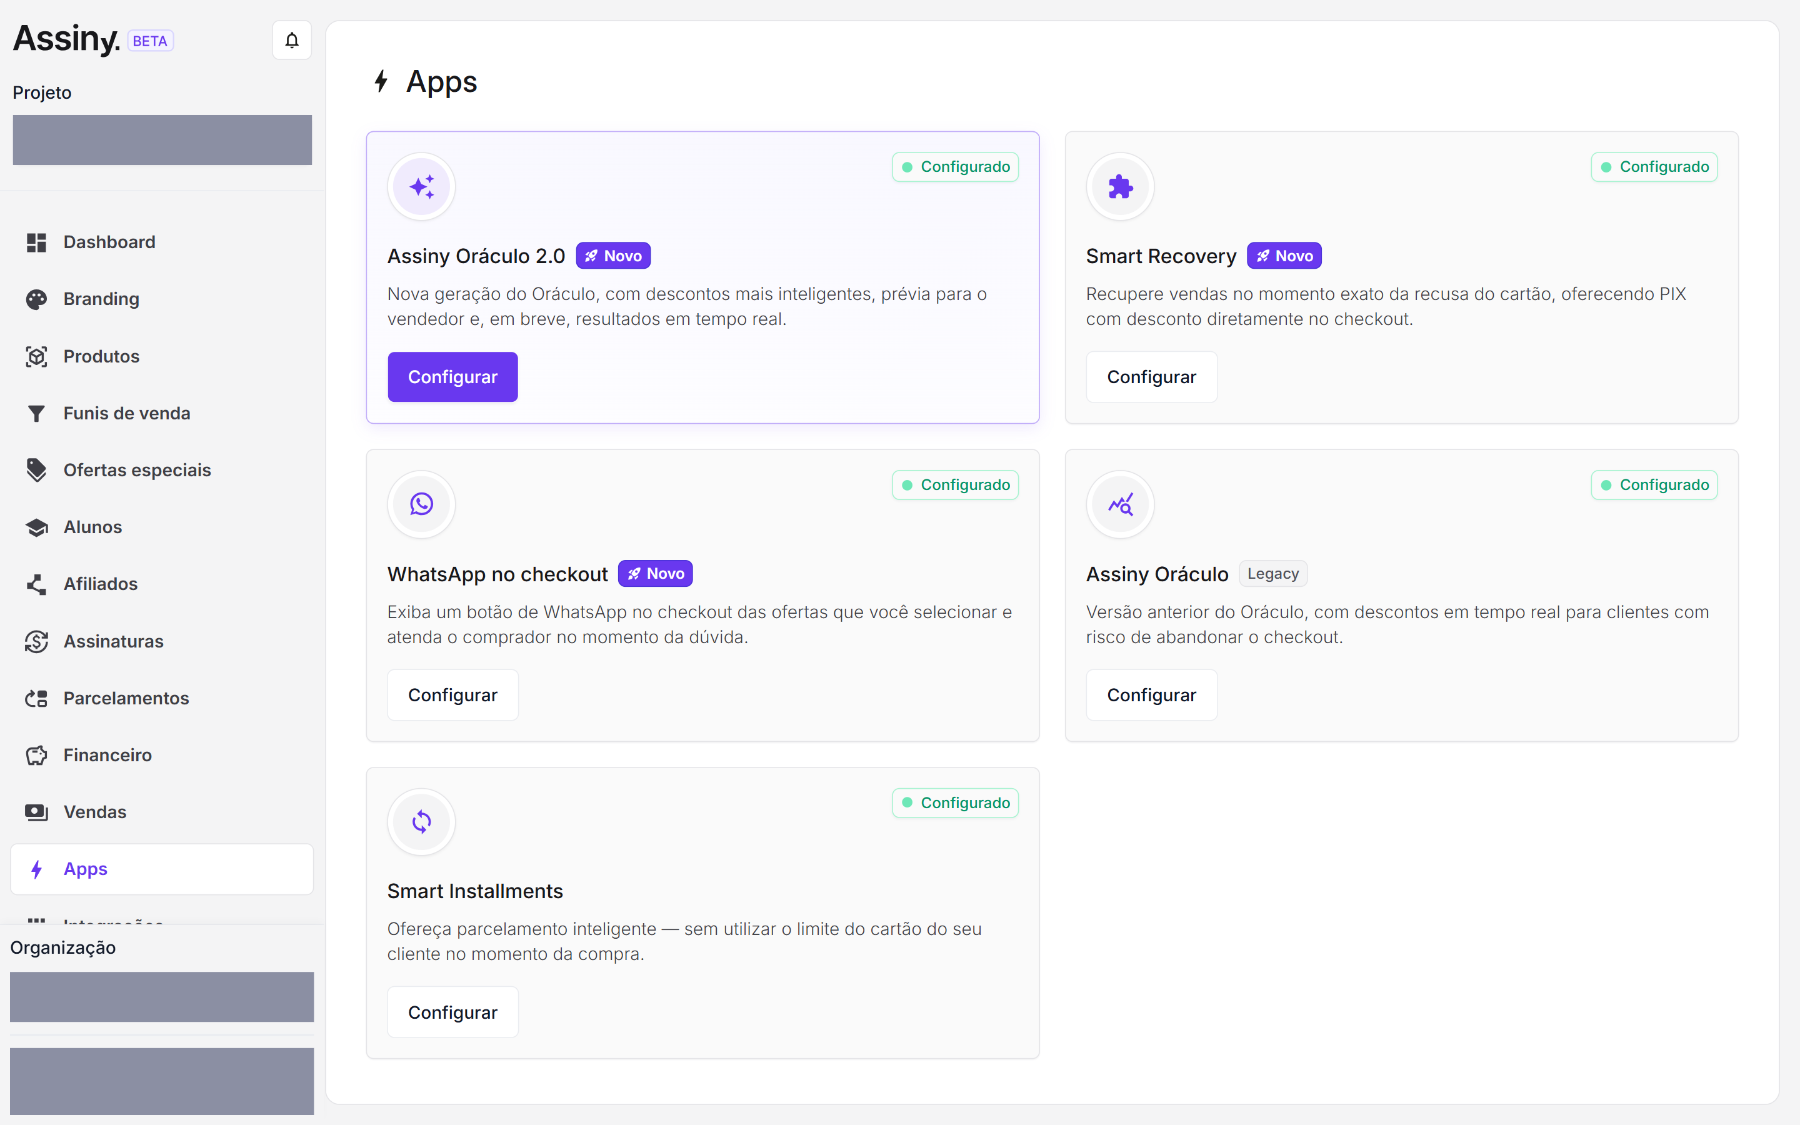This screenshot has height=1125, width=1800.
Task: Click the Assiny Oráculo 2.0 sparkle icon
Action: [x=422, y=187]
